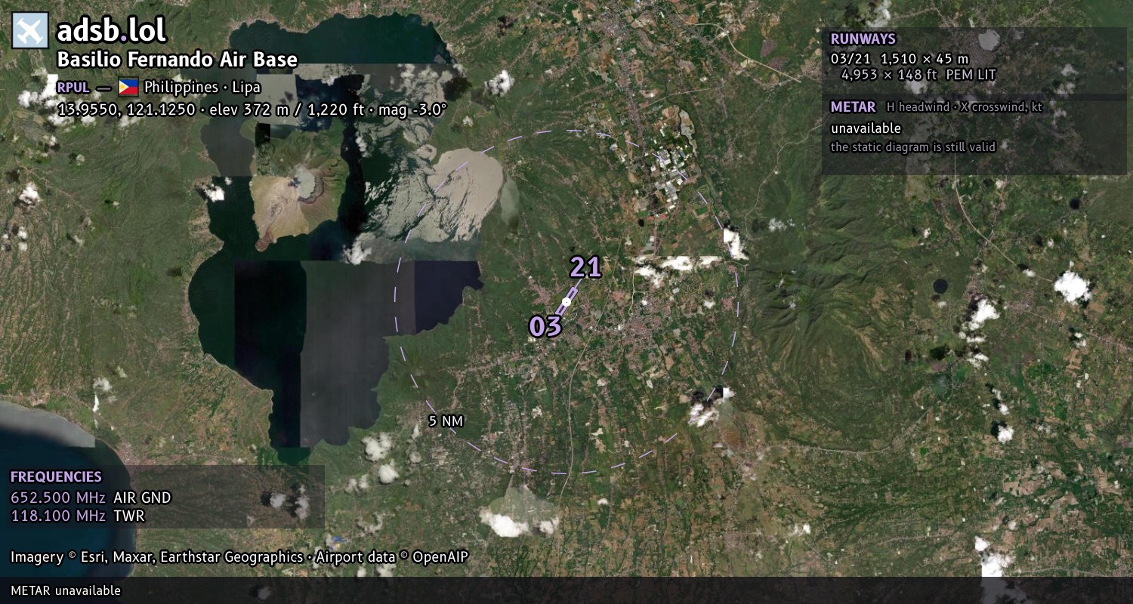Click the Imagery © Esri, Maxar attribution text
1133x604 pixels.
click(x=156, y=557)
